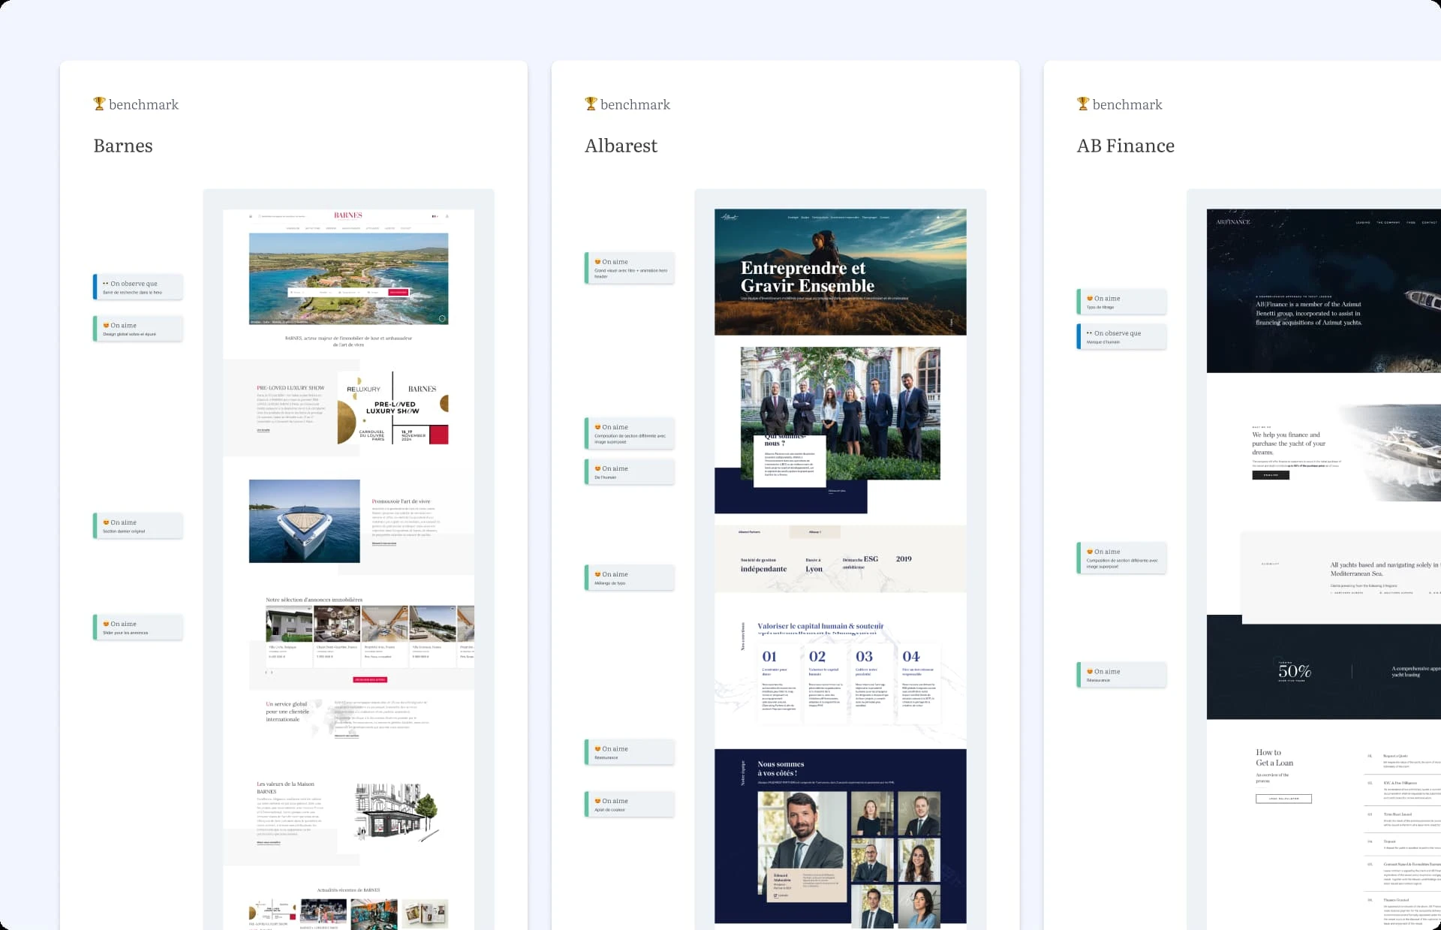Viewport: 1441px width, 930px height.
Task: Click the BARNES logo in the Barnes mockup header
Action: pyautogui.click(x=348, y=215)
